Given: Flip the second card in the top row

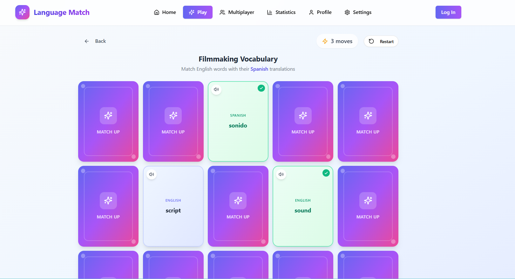Looking at the screenshot, I should 173,121.
